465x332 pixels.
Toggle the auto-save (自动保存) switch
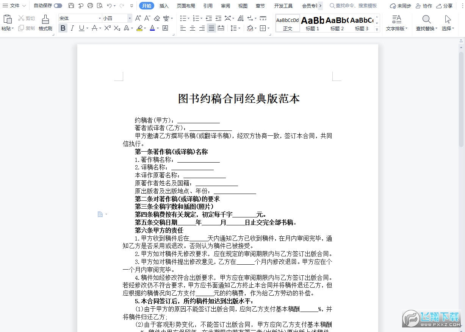click(58, 6)
